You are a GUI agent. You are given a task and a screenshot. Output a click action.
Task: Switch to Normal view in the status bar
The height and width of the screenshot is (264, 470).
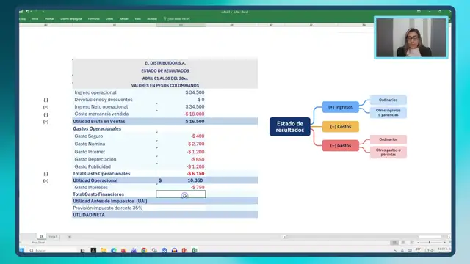394,243
